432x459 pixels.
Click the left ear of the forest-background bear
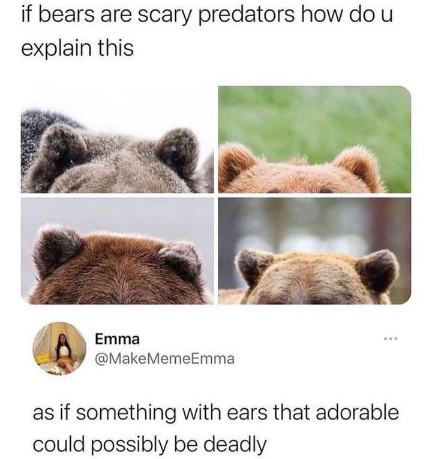click(254, 268)
